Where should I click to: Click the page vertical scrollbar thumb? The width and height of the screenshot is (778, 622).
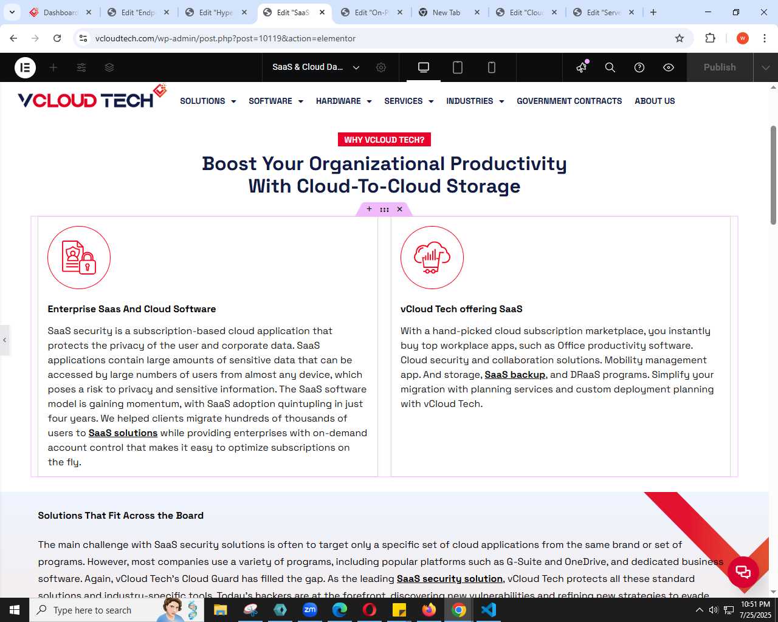click(x=773, y=175)
